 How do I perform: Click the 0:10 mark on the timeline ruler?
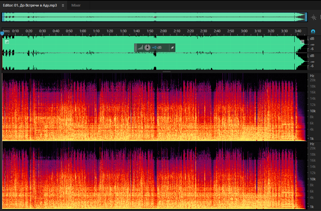(15, 31)
